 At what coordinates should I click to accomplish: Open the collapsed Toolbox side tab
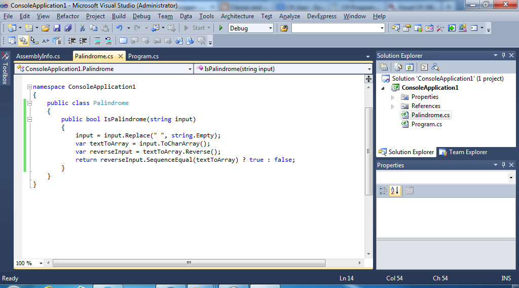pyautogui.click(x=5, y=68)
